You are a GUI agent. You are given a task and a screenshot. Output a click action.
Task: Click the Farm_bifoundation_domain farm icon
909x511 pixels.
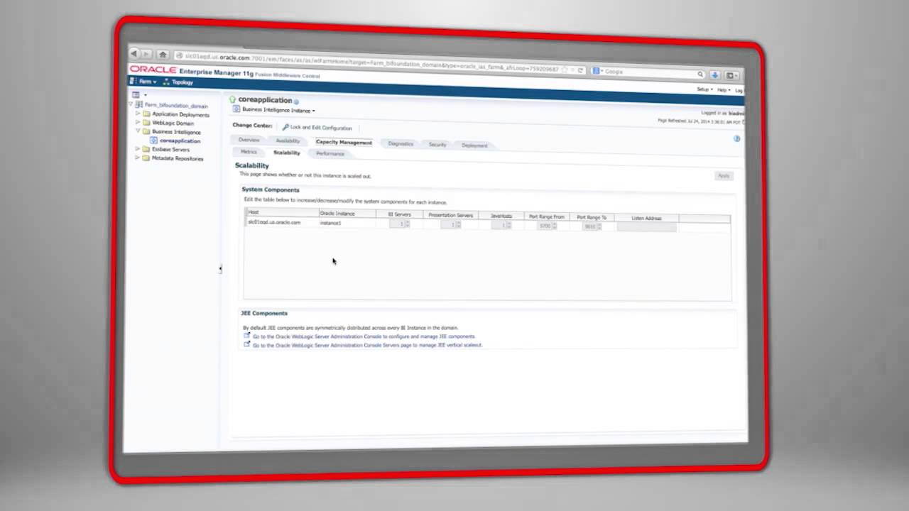point(139,104)
